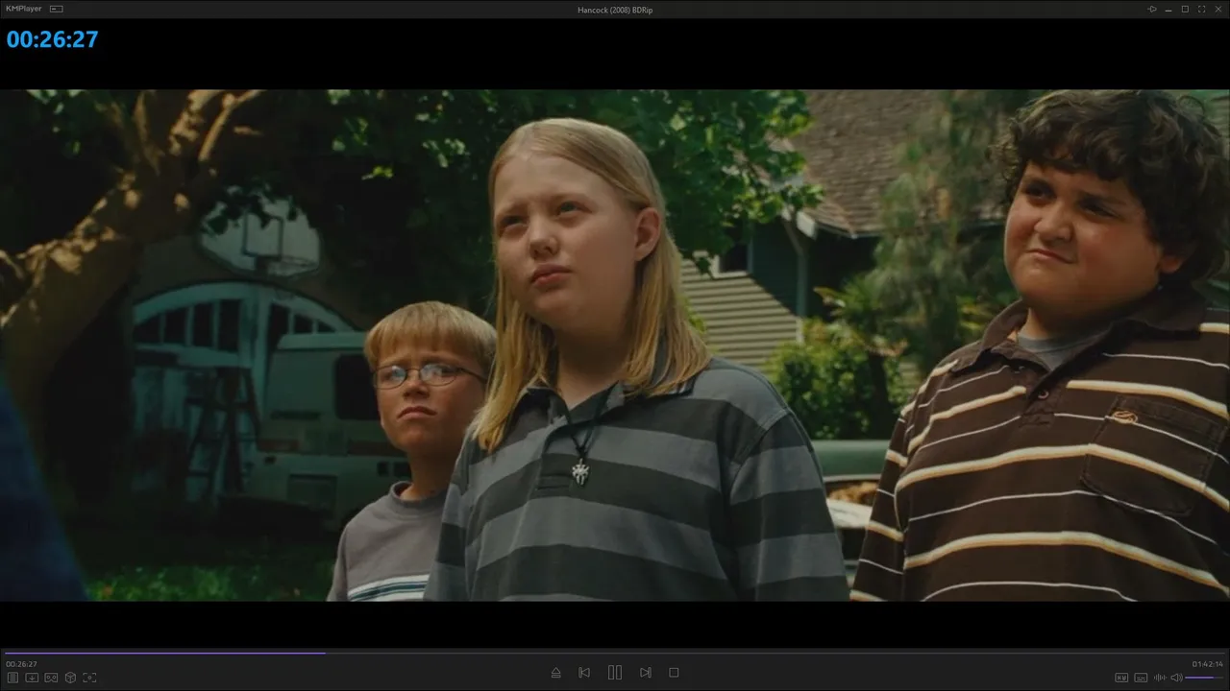
Task: Toggle the playlist panel icon
Action: point(13,678)
